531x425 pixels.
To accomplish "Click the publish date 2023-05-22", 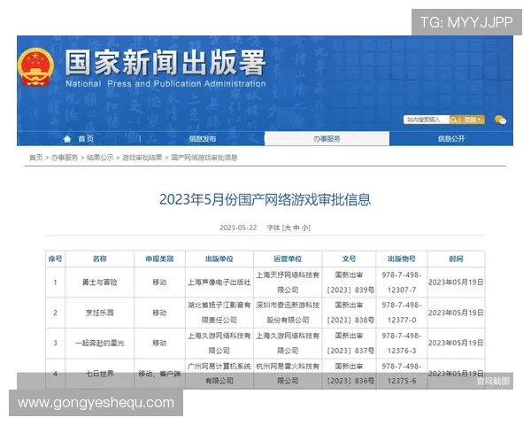I will pyautogui.click(x=238, y=228).
